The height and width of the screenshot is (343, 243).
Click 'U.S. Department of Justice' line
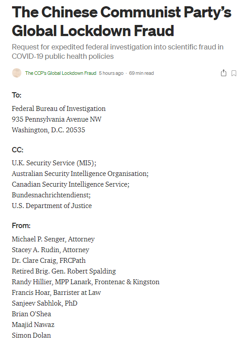pos(52,206)
